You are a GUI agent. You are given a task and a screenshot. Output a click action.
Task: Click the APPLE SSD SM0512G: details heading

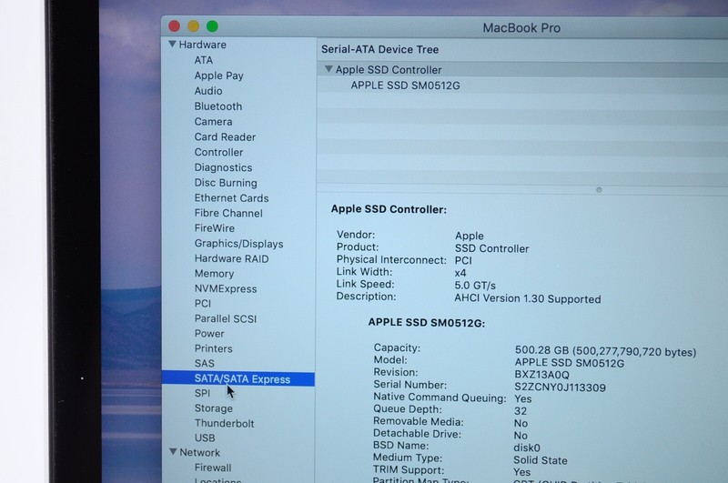point(426,323)
